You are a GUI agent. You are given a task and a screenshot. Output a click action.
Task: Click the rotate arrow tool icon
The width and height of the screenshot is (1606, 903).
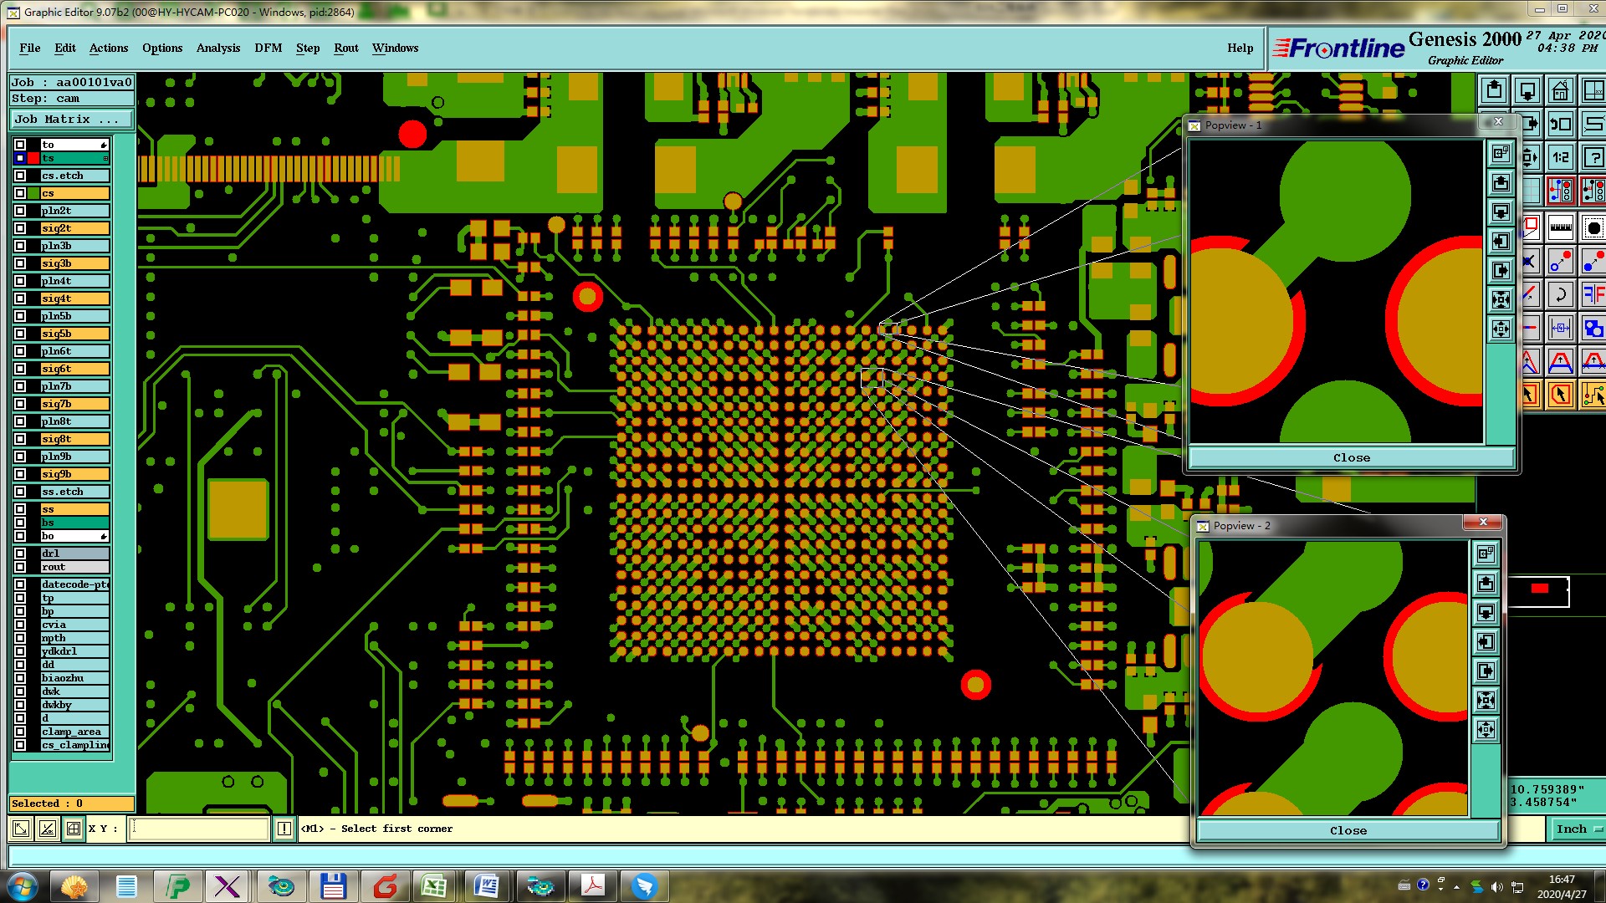tap(1560, 294)
